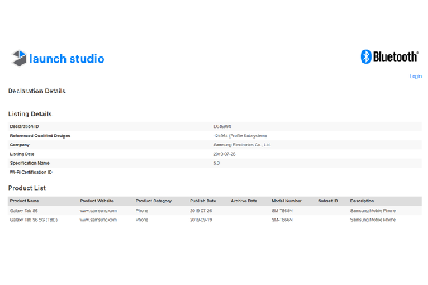The height and width of the screenshot is (285, 428).
Task: Click model number SM-T866N
Action: click(282, 220)
